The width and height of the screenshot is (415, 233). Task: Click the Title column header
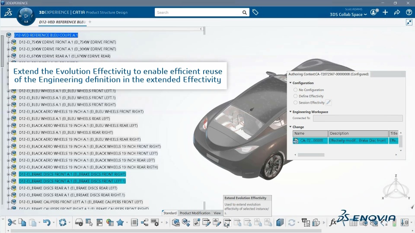click(x=393, y=133)
